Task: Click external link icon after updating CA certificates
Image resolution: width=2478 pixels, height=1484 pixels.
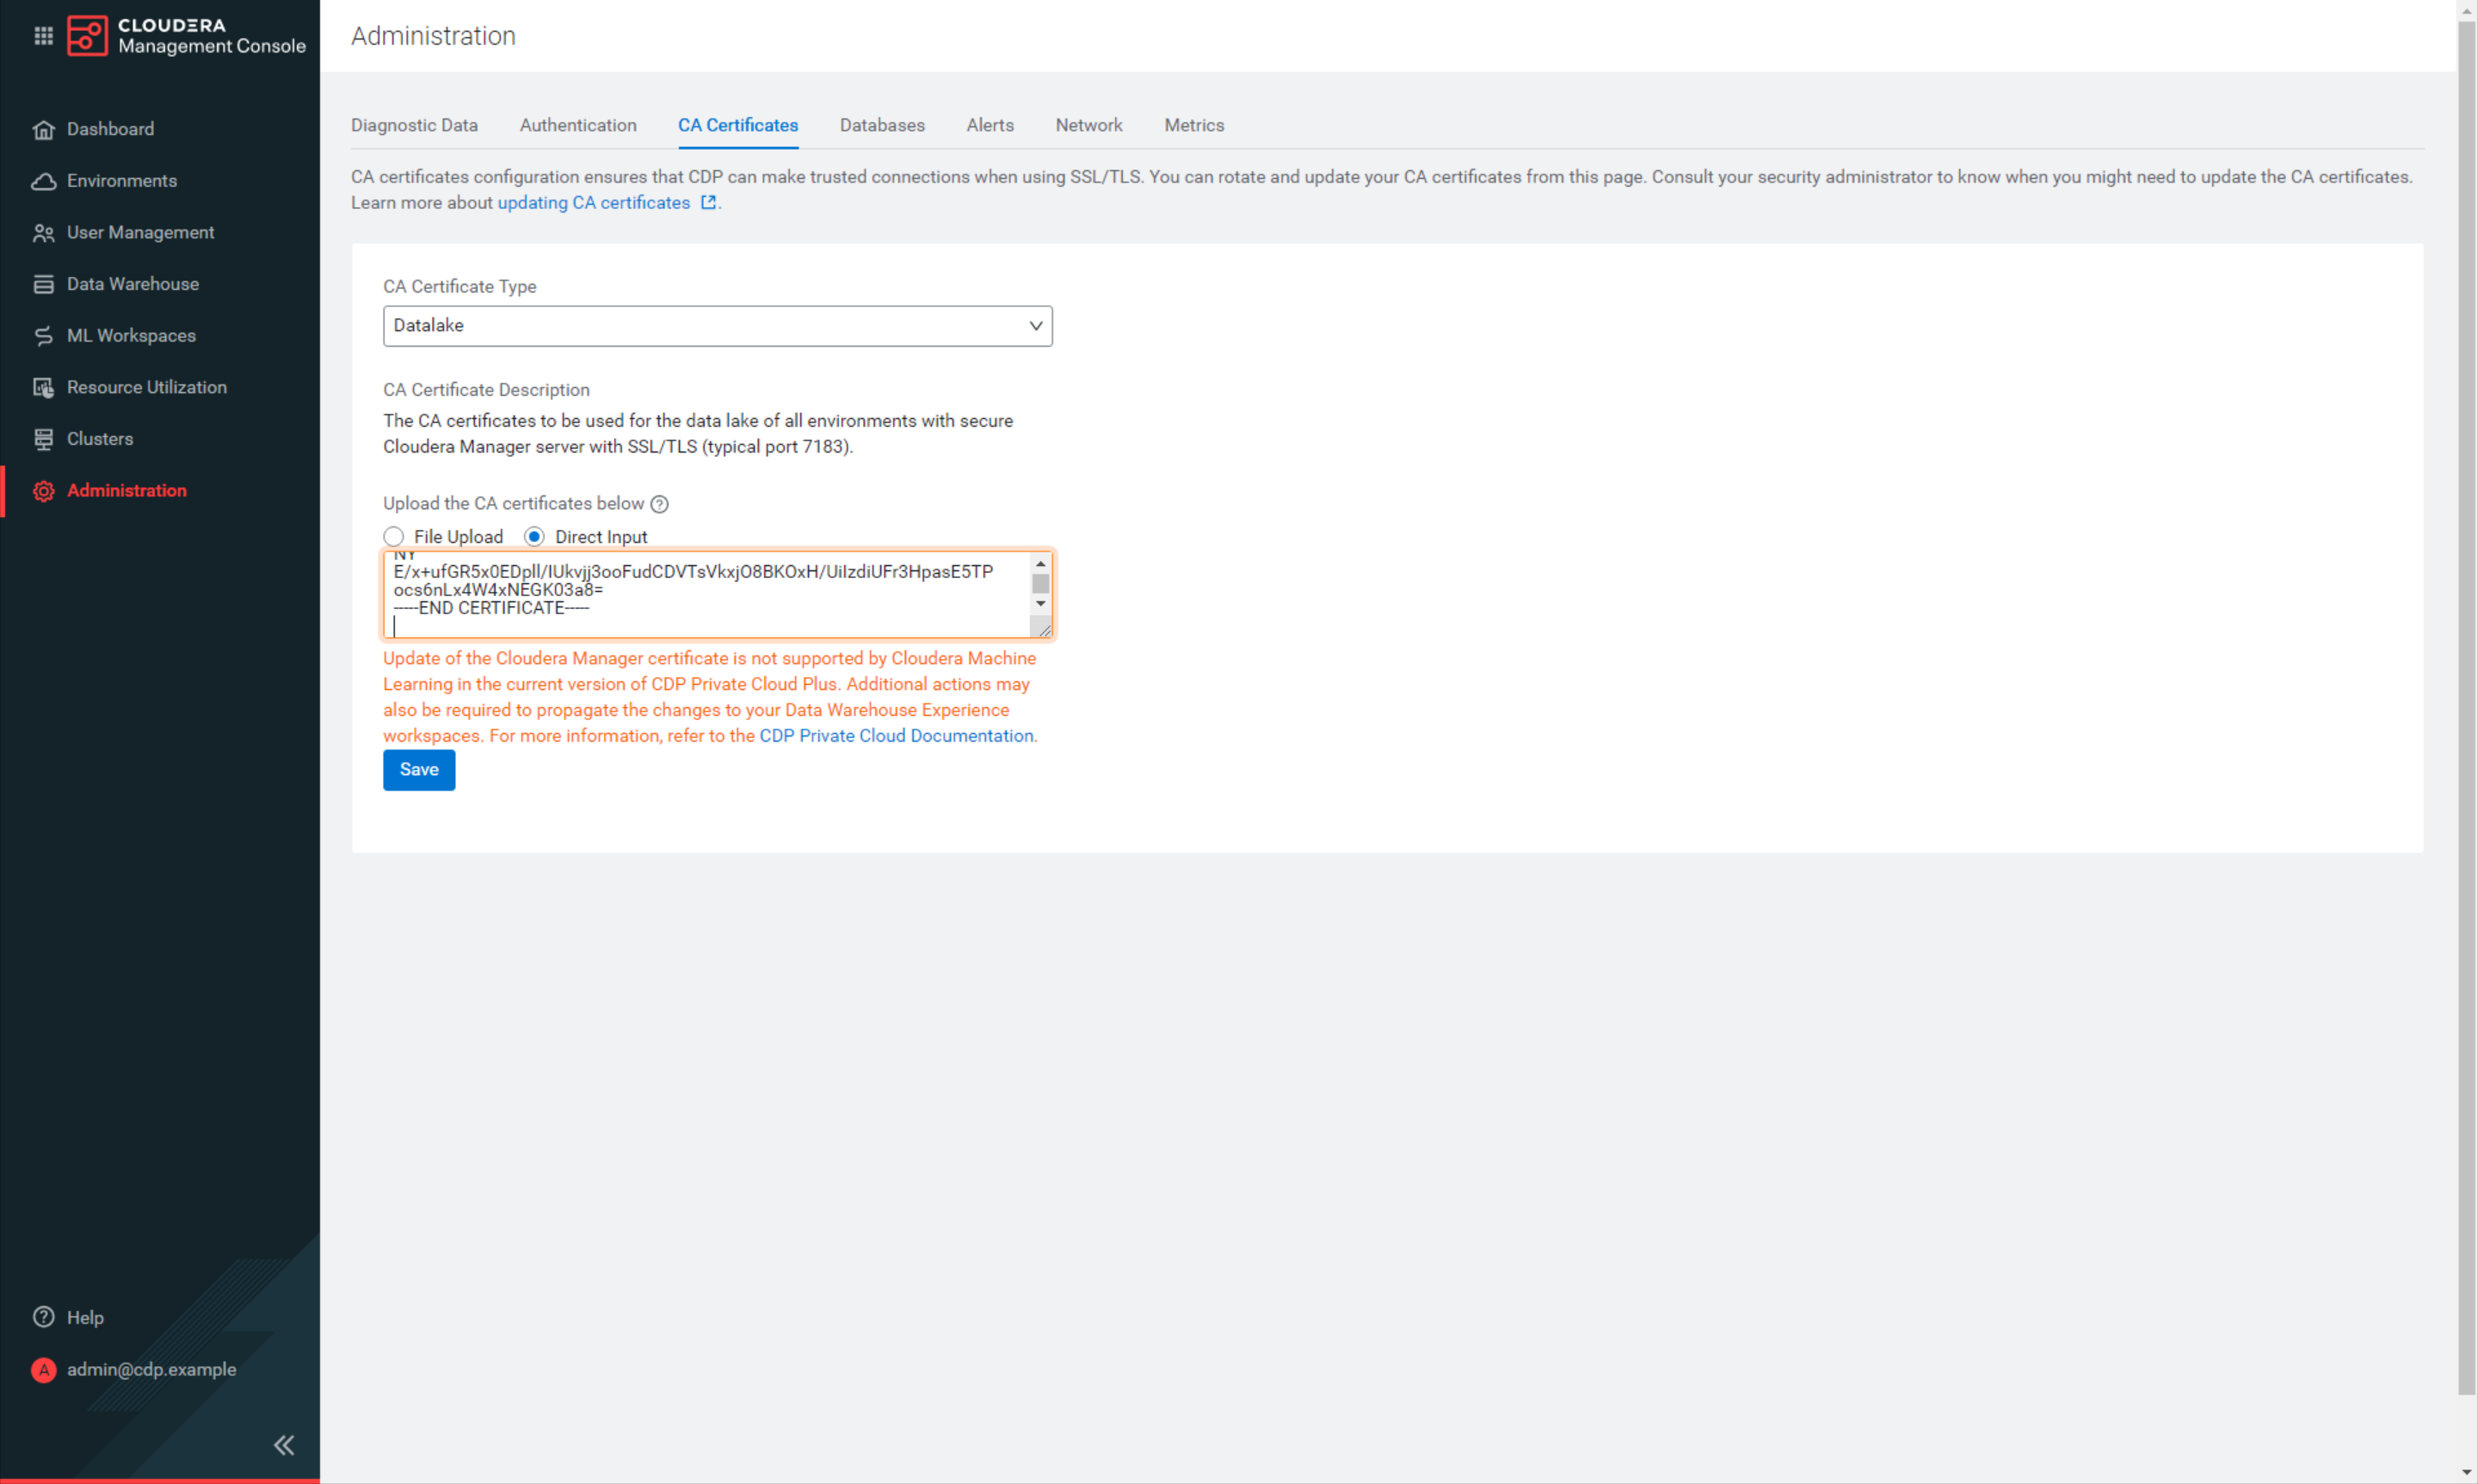Action: pyautogui.click(x=708, y=202)
